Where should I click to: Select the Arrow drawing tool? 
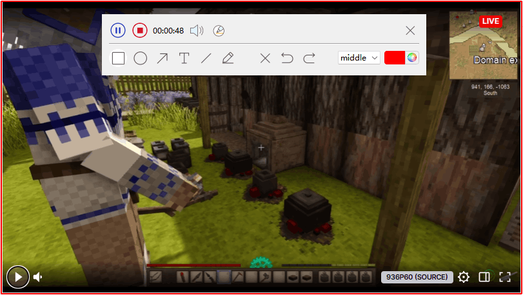pyautogui.click(x=162, y=58)
